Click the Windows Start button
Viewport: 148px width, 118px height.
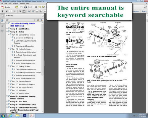(x=3, y=116)
